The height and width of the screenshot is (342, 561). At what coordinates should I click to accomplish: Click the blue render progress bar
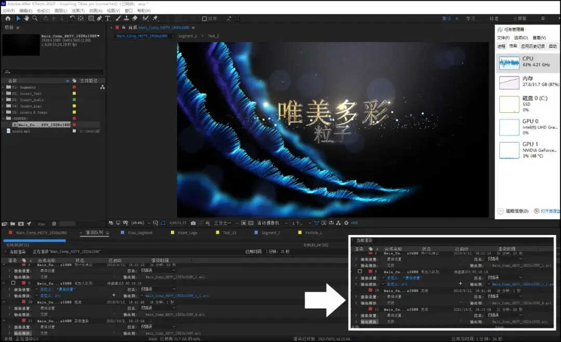click(34, 241)
